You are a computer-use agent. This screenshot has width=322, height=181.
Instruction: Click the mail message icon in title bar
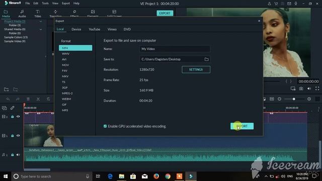(x=289, y=4)
